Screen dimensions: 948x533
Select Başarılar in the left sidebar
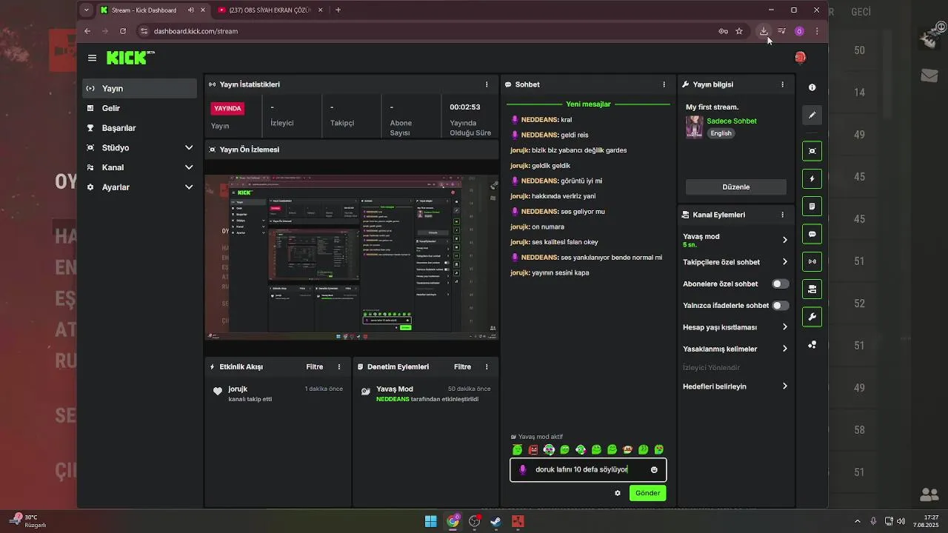140,128
